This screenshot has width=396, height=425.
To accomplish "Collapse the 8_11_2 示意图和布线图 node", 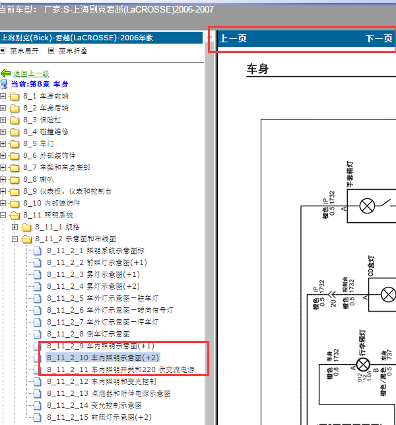I will point(15,239).
